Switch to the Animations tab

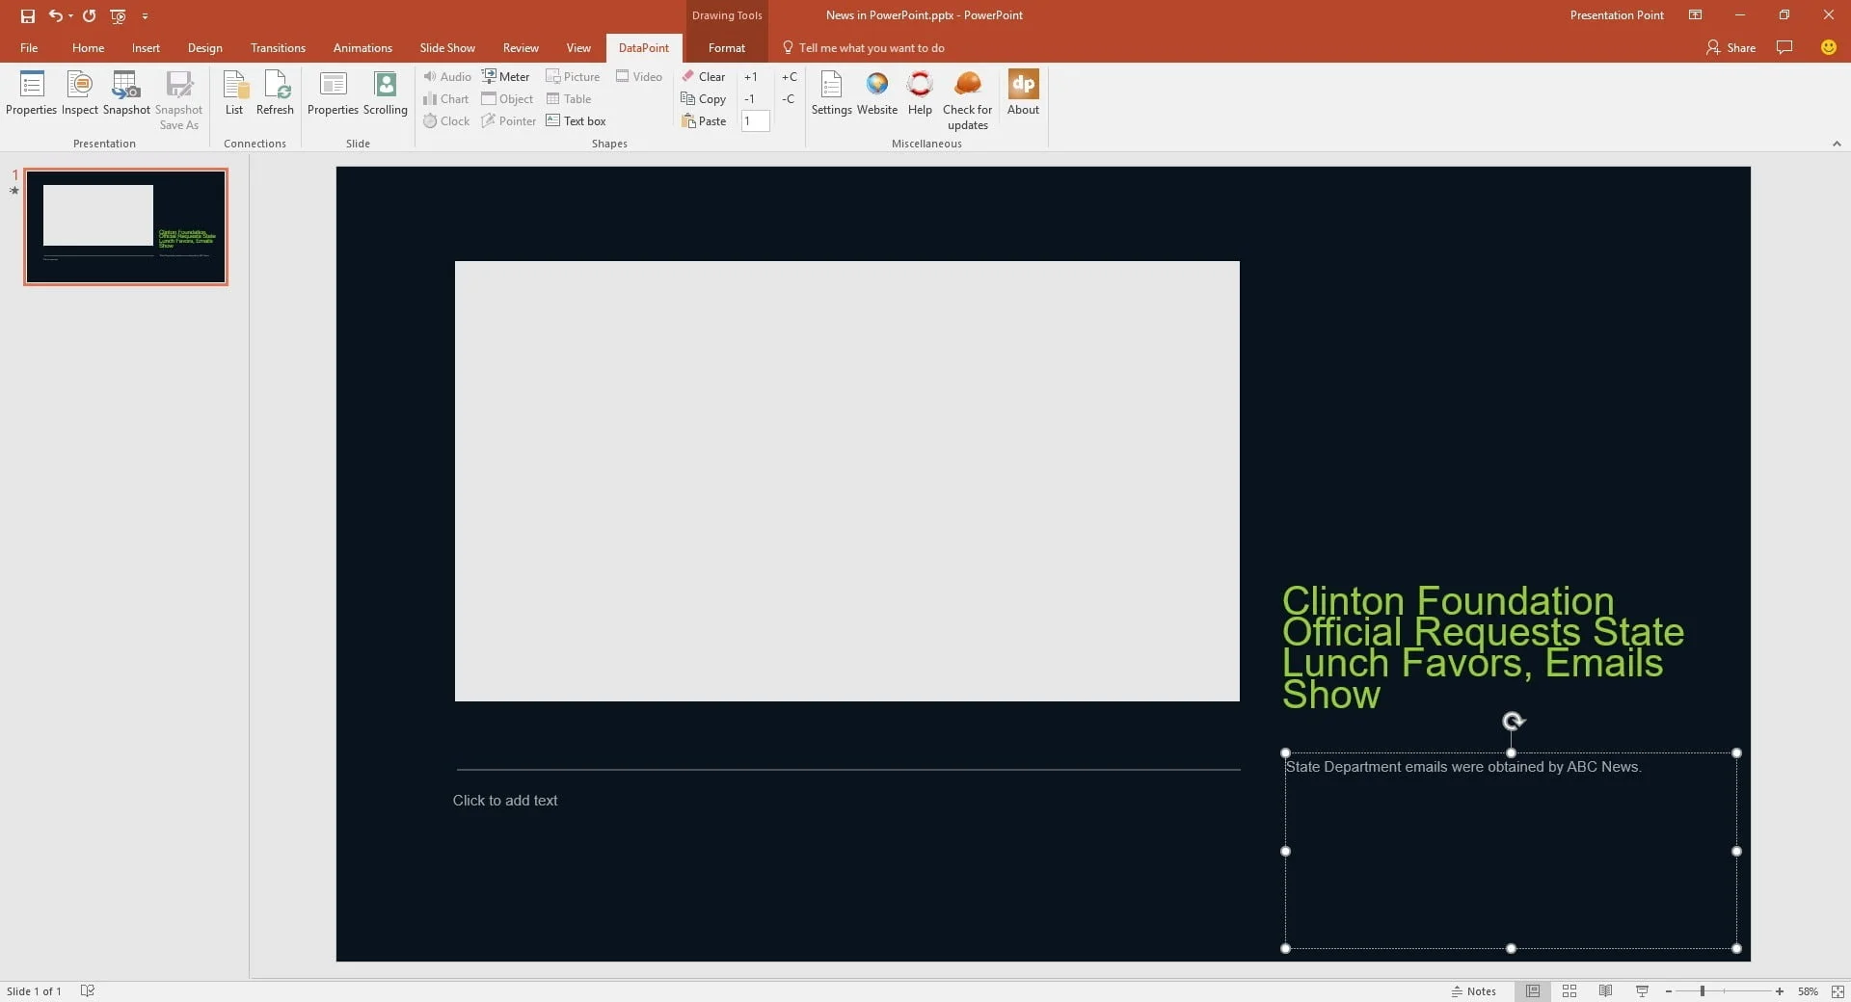(362, 48)
